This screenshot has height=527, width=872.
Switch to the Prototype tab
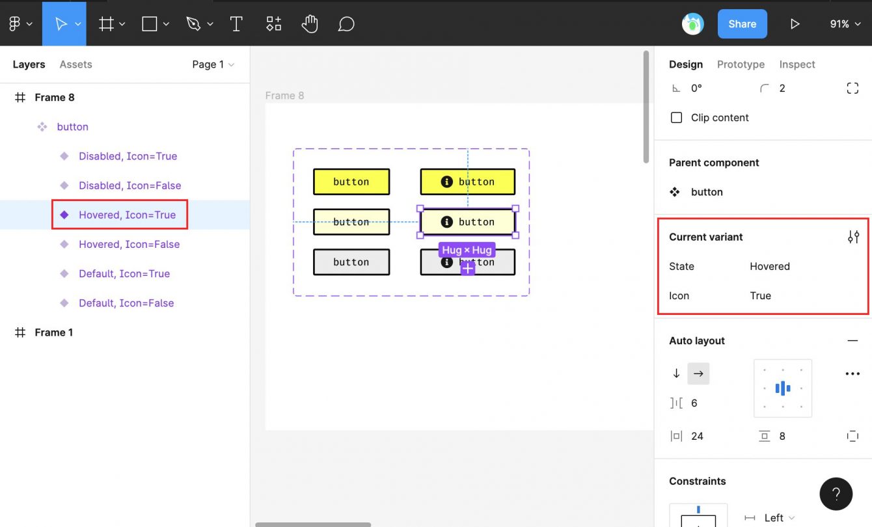pos(741,64)
